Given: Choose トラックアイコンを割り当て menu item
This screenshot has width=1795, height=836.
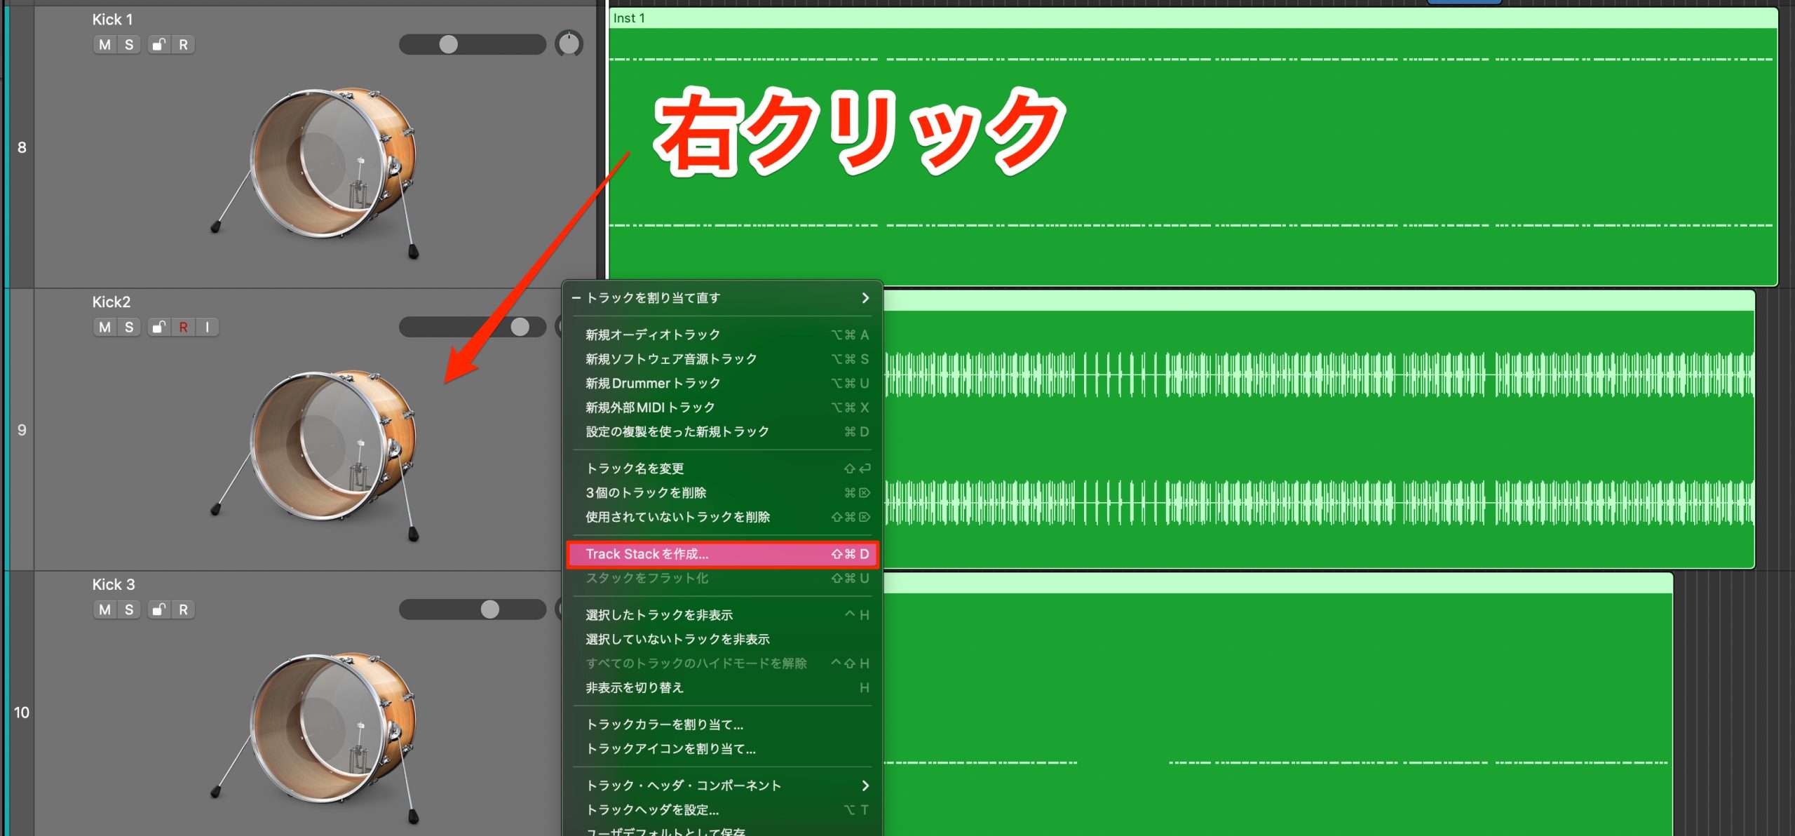Looking at the screenshot, I should coord(722,749).
